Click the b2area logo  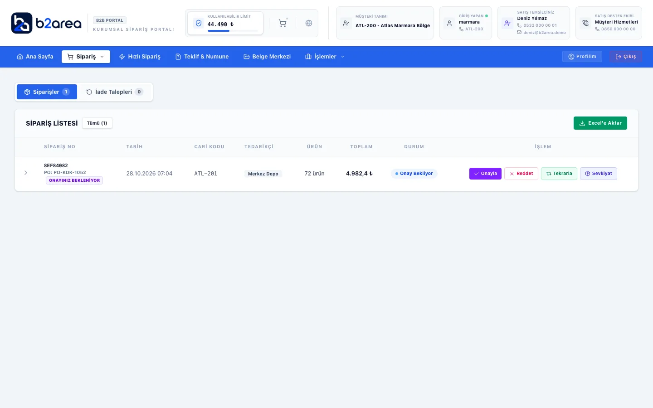coord(46,23)
